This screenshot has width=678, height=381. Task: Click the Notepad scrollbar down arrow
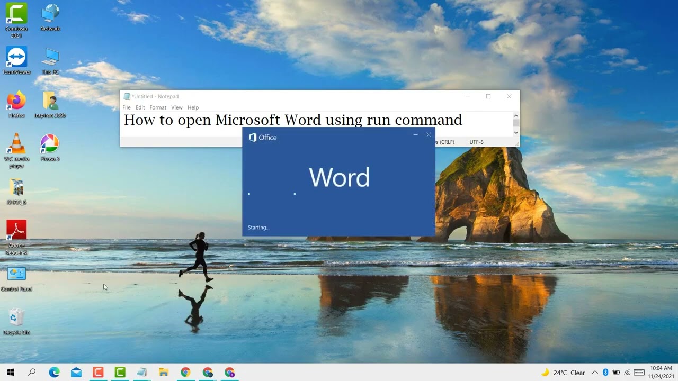[x=516, y=133]
